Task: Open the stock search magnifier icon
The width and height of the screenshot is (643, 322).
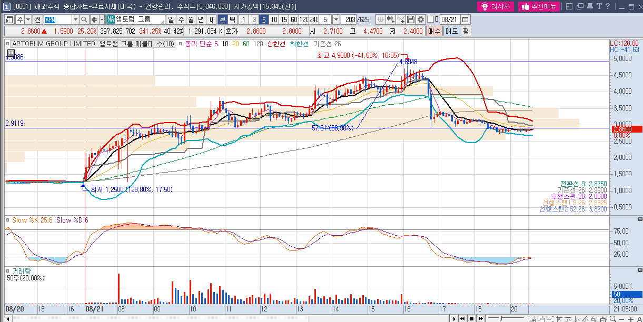Action: (84, 19)
